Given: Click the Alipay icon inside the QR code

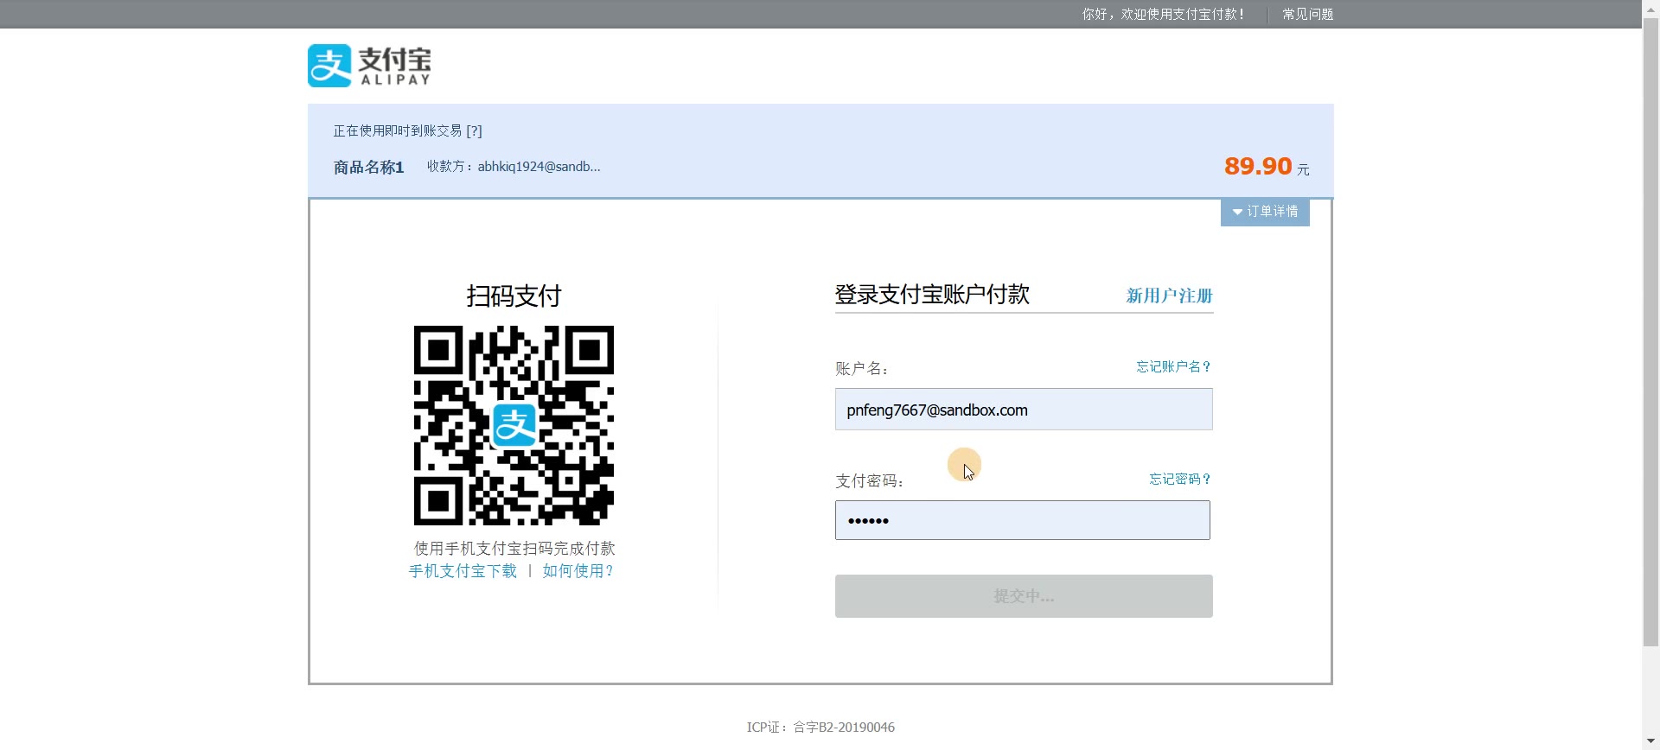Looking at the screenshot, I should click(x=514, y=425).
